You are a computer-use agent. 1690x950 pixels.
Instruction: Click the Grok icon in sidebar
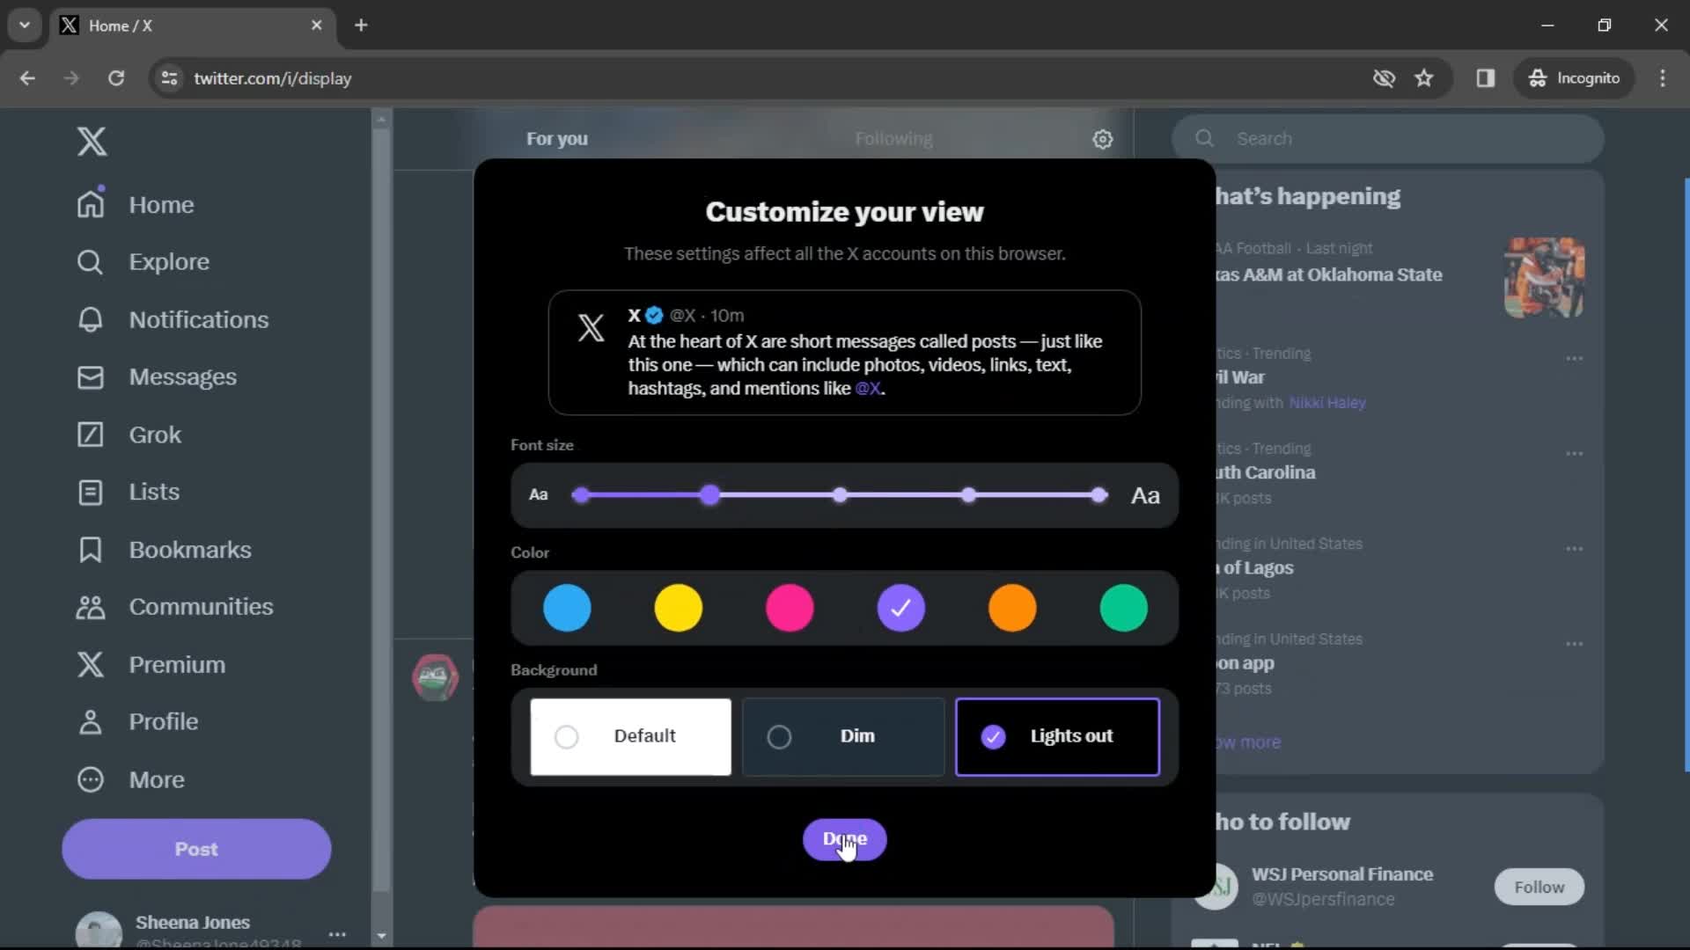click(91, 434)
